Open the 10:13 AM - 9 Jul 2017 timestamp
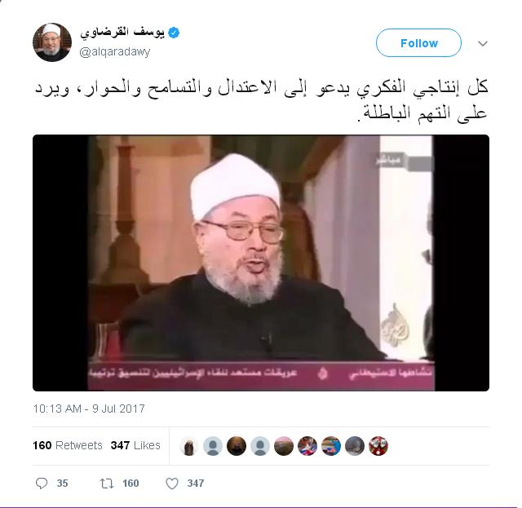 pos(89,409)
